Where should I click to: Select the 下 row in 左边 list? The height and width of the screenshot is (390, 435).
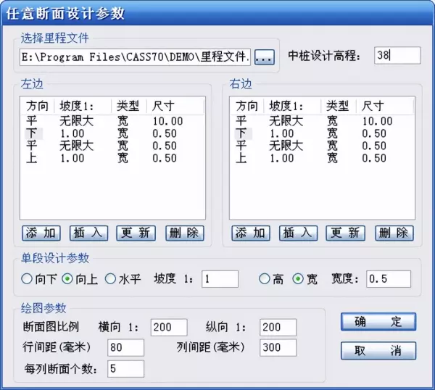tap(112, 133)
